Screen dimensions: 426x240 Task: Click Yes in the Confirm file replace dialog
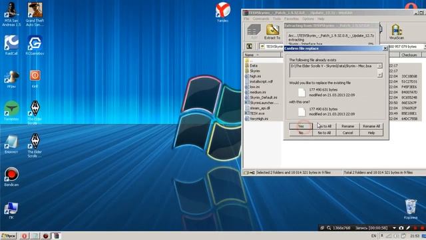pos(301,126)
